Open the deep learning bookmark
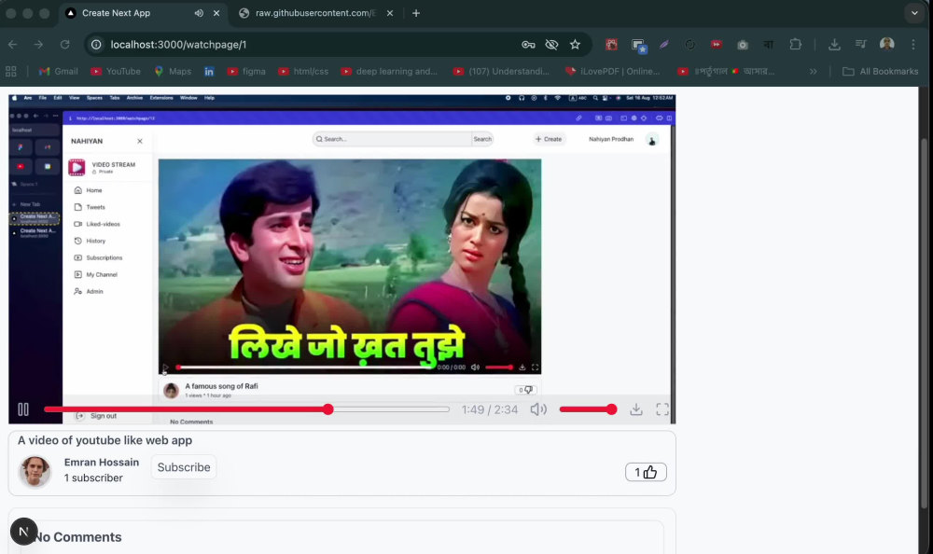This screenshot has width=933, height=554. pyautogui.click(x=388, y=72)
